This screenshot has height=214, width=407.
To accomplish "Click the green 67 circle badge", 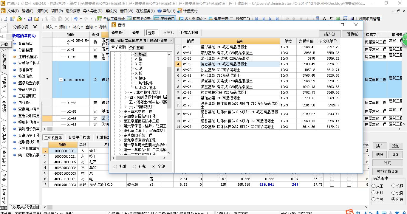I will pyautogui.click(x=405, y=40).
